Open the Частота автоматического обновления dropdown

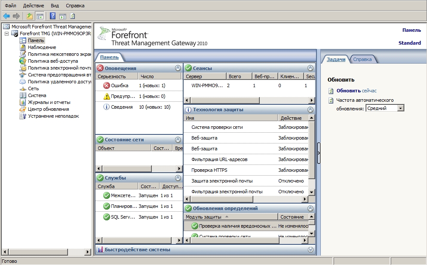(x=400, y=108)
